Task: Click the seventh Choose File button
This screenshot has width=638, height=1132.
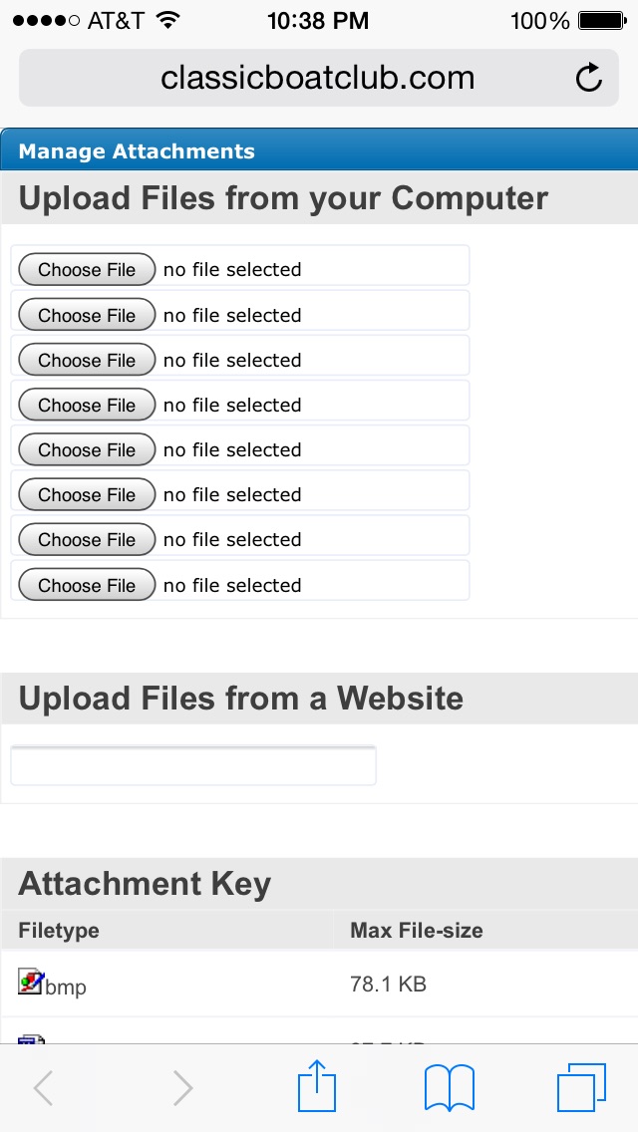Action: pos(87,540)
